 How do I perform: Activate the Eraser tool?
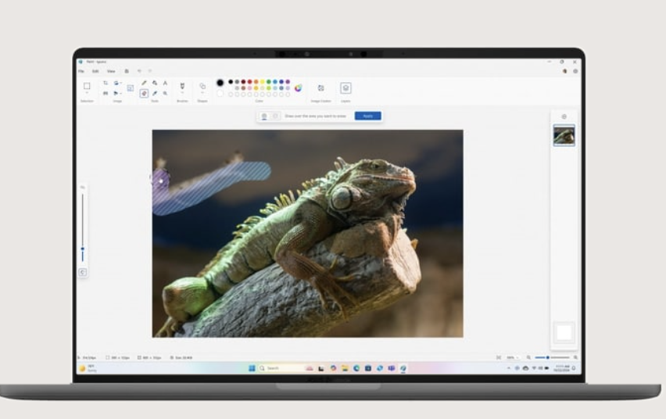click(144, 93)
